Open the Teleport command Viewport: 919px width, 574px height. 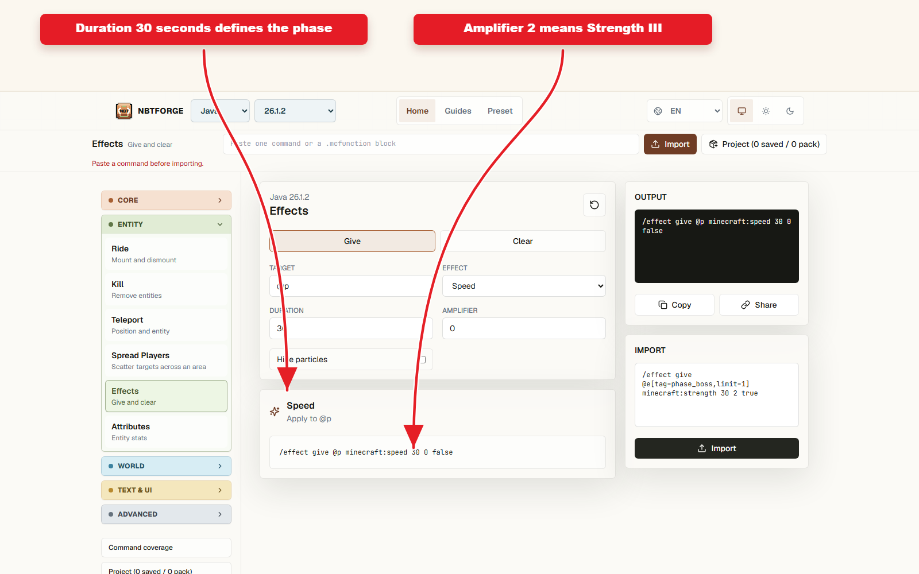pos(166,325)
